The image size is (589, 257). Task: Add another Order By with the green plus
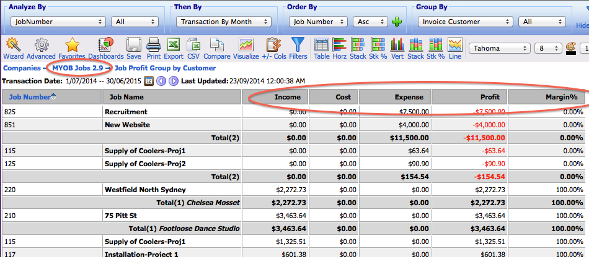[397, 22]
